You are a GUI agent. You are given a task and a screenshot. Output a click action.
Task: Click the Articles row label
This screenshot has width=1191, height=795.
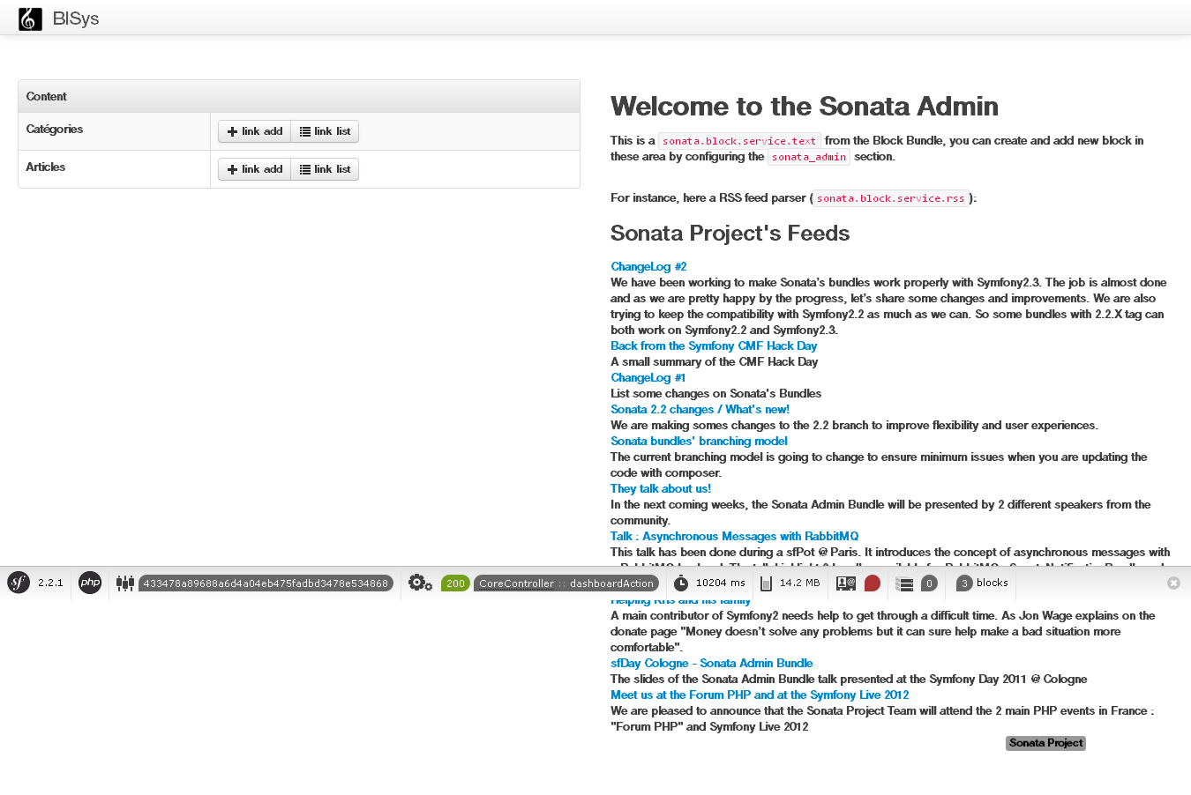pos(46,167)
